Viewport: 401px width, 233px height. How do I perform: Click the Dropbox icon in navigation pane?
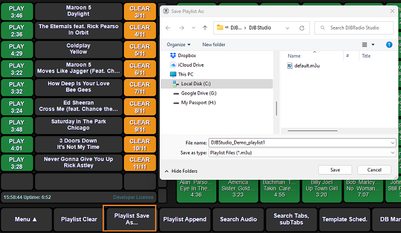(x=173, y=55)
